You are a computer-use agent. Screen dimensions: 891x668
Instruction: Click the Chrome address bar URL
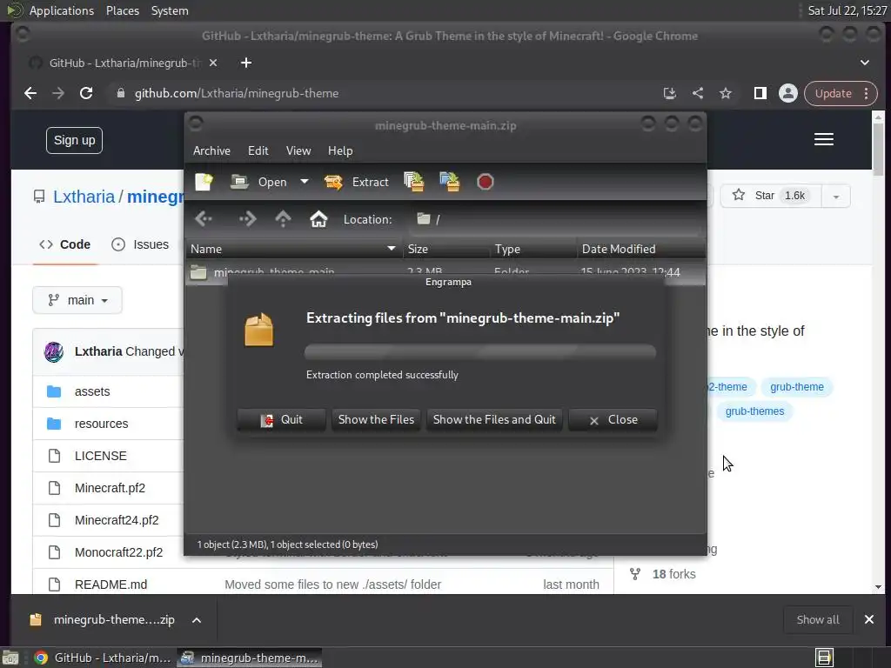click(x=237, y=93)
